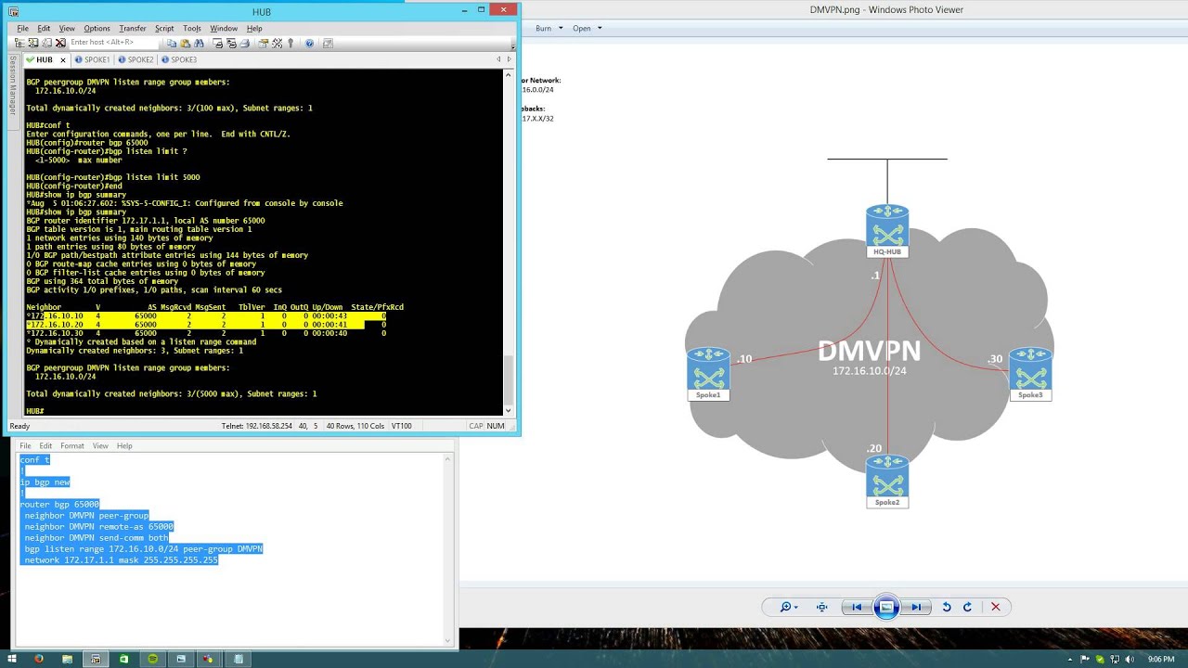Click the last toolbar icon after Help

(x=328, y=43)
